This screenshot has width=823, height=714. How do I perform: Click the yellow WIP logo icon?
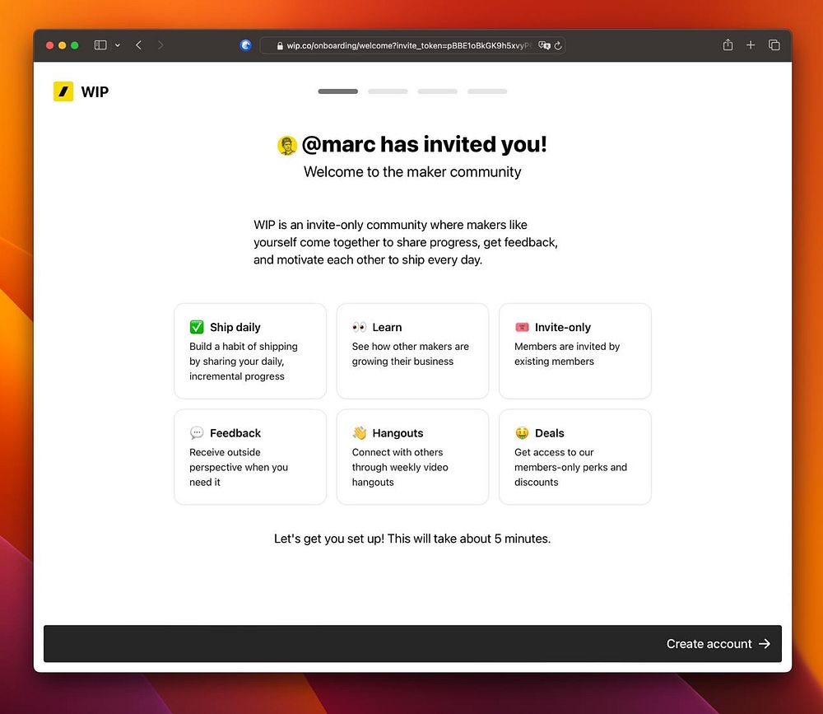tap(63, 91)
